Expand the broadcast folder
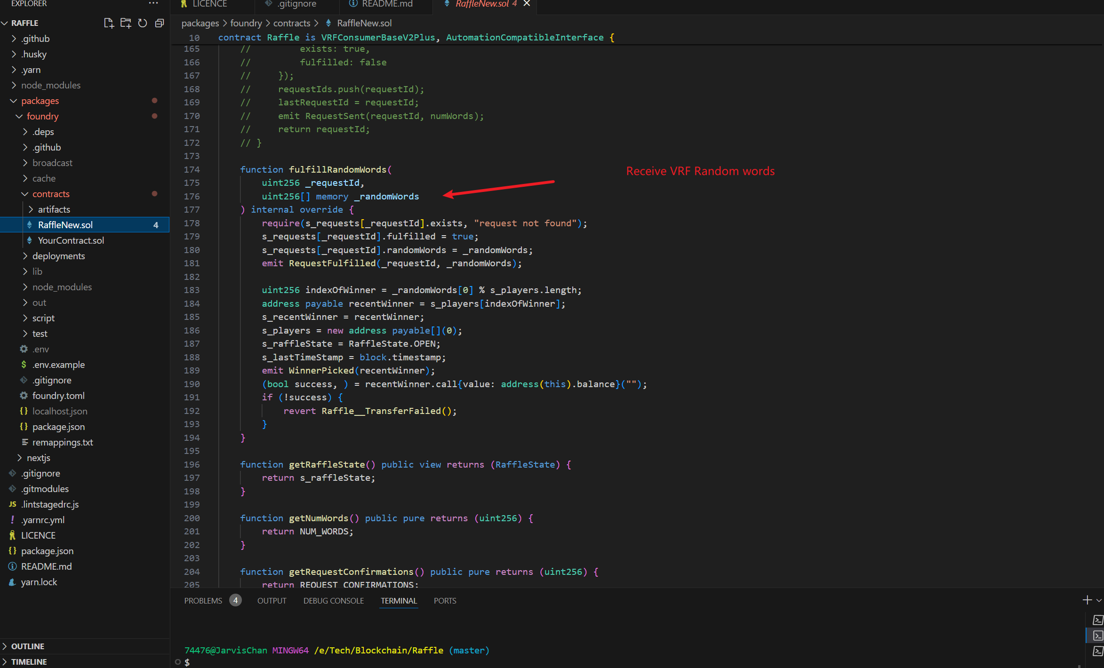1104x668 pixels. pyautogui.click(x=85, y=163)
